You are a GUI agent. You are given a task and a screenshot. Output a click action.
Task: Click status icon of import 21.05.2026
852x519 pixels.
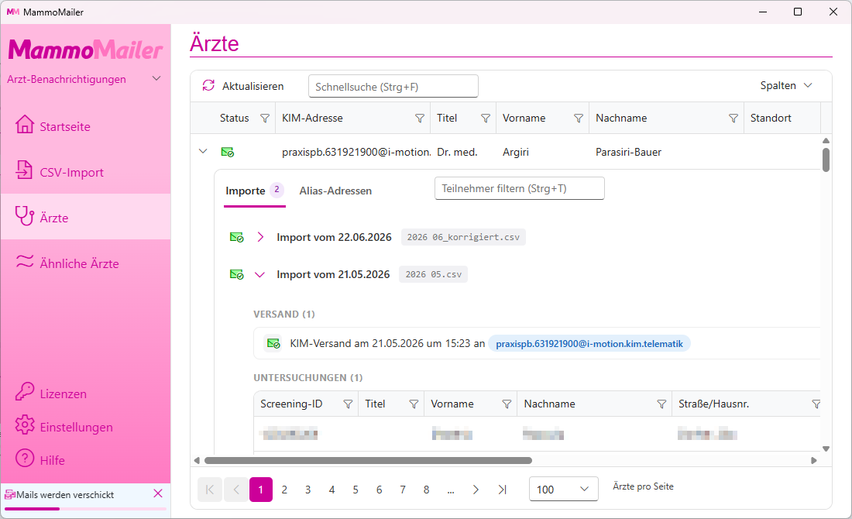237,274
